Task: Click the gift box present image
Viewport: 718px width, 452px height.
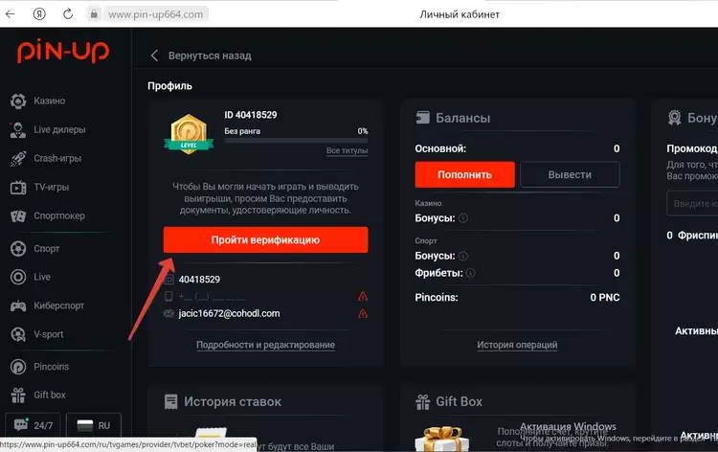Action: pyautogui.click(x=442, y=439)
